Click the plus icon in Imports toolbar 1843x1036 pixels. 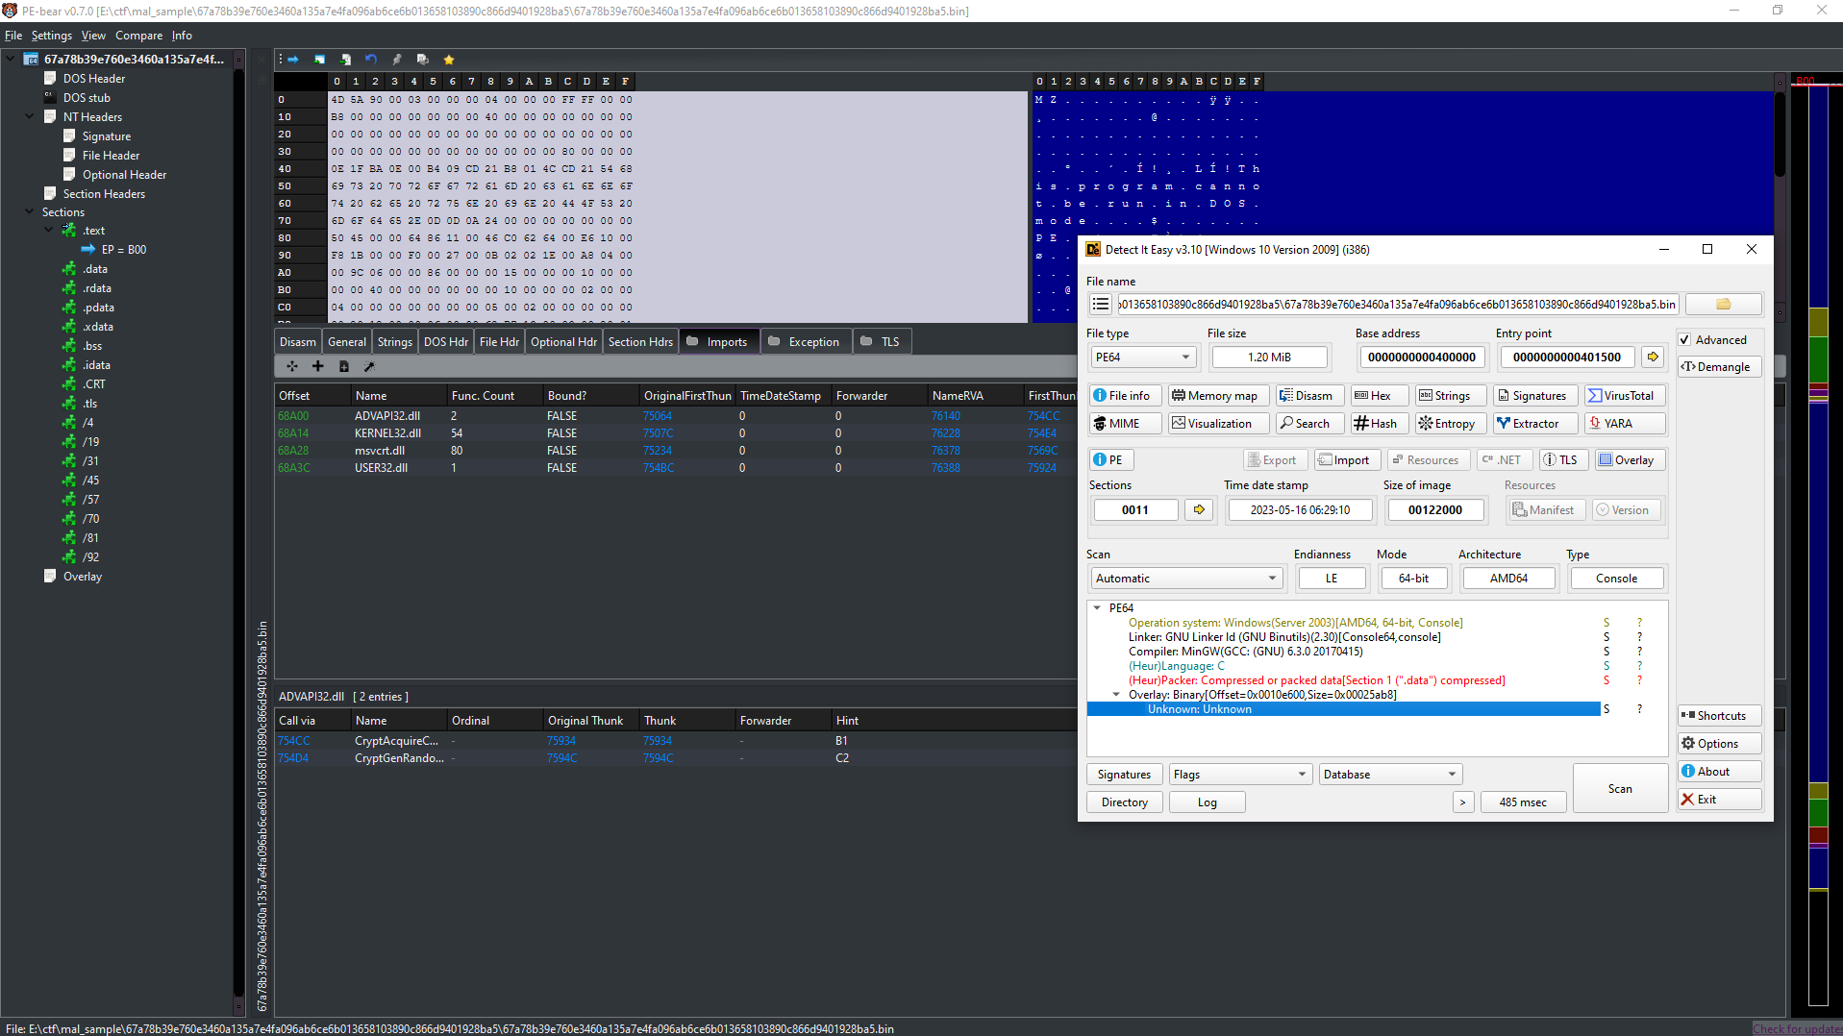(x=318, y=366)
